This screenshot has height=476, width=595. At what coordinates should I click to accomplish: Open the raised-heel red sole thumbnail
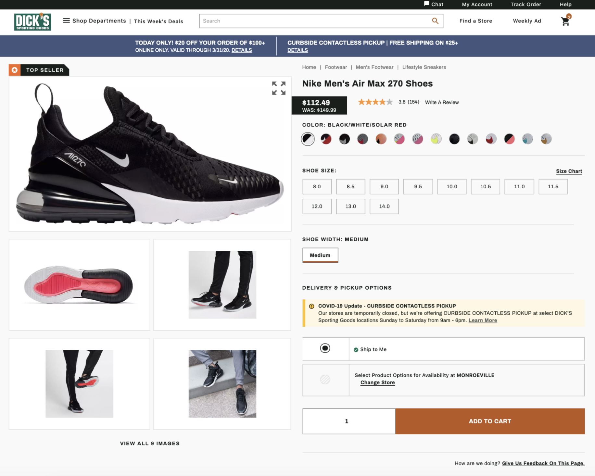[79, 384]
